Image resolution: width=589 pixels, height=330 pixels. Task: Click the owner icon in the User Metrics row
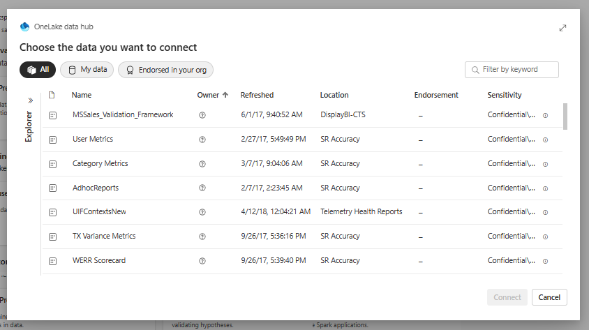[x=202, y=140]
